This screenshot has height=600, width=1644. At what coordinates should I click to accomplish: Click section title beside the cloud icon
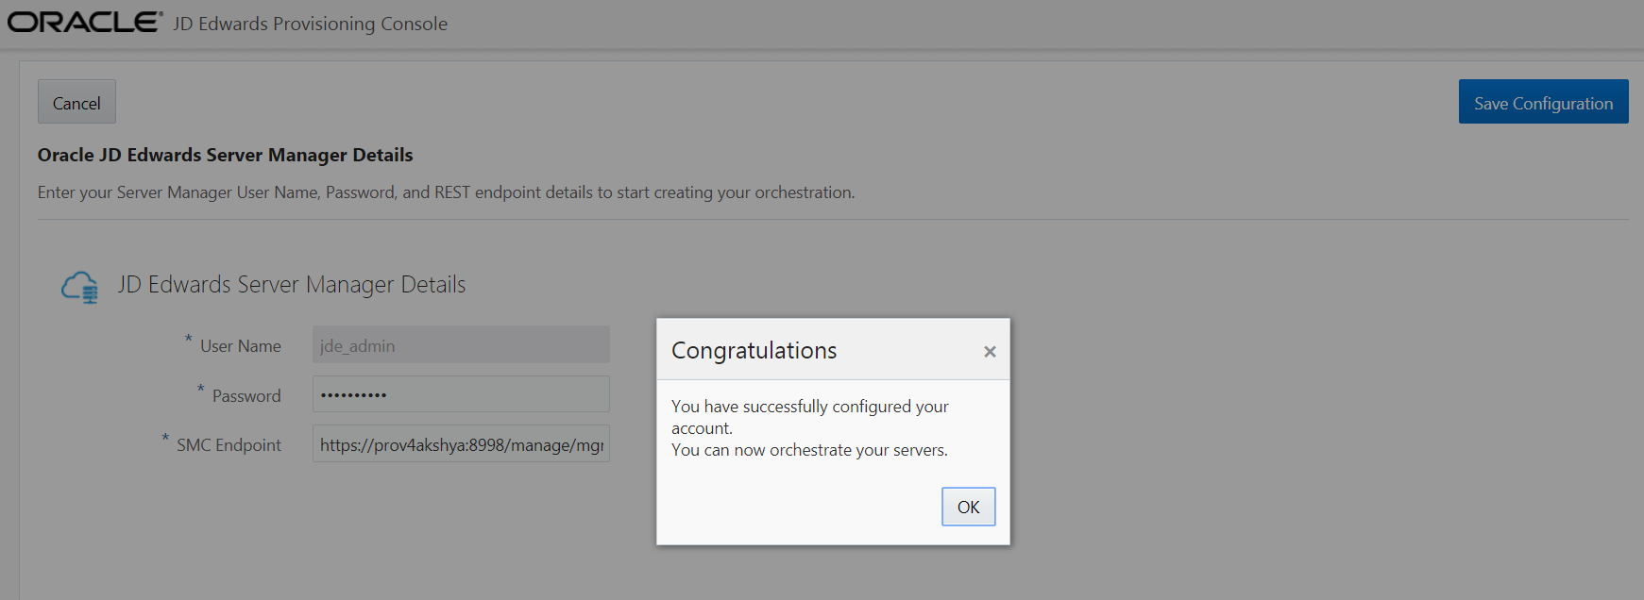tap(291, 285)
